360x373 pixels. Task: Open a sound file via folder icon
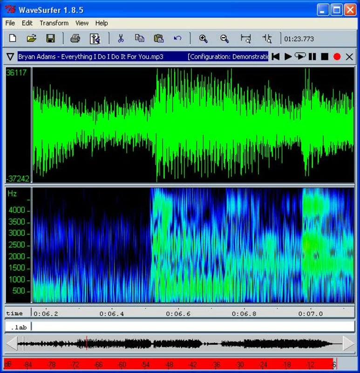[31, 38]
